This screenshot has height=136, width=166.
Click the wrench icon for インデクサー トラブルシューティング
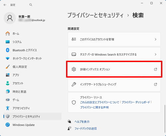pos(74,84)
